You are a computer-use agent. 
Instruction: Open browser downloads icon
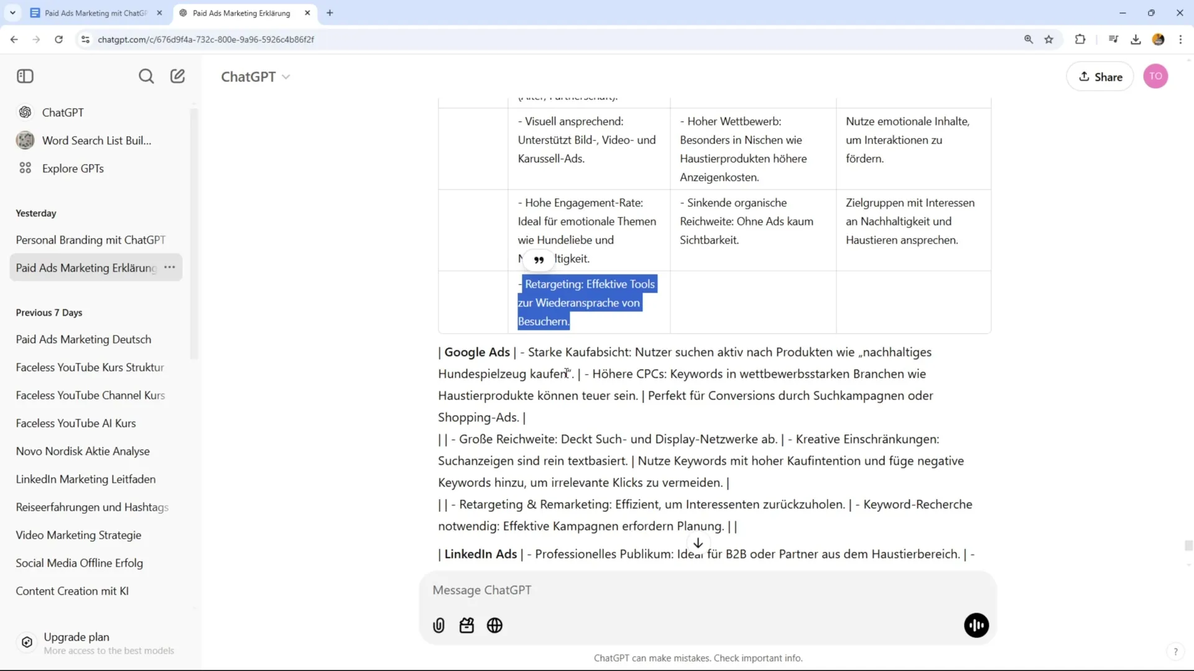coord(1136,39)
